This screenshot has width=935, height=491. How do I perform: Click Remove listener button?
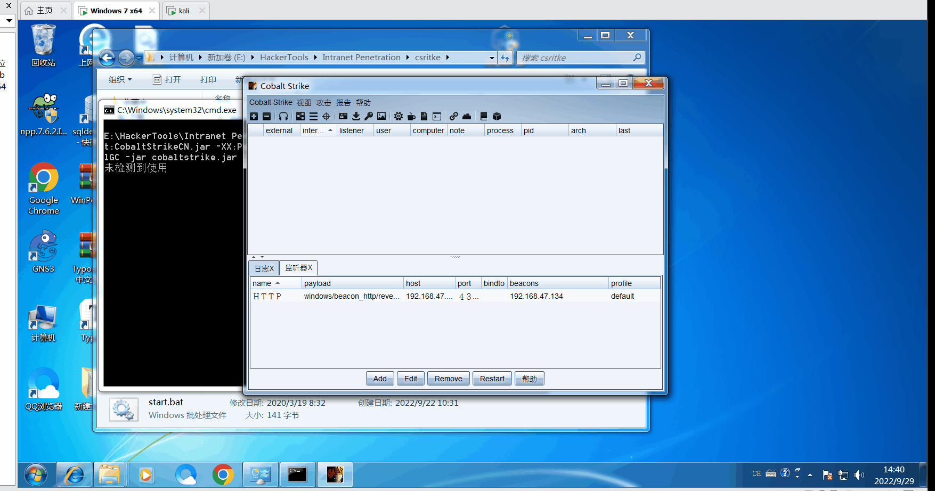(x=449, y=379)
